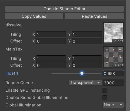Click dissolve Offset X field
Viewport: 130px width, 111px height.
51,41
